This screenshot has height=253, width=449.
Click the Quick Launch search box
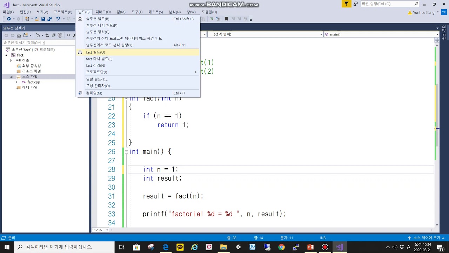pyautogui.click(x=389, y=4)
